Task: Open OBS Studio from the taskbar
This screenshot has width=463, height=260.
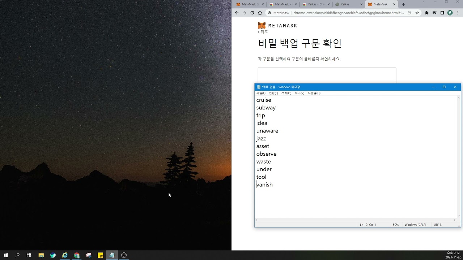Action: point(124,255)
